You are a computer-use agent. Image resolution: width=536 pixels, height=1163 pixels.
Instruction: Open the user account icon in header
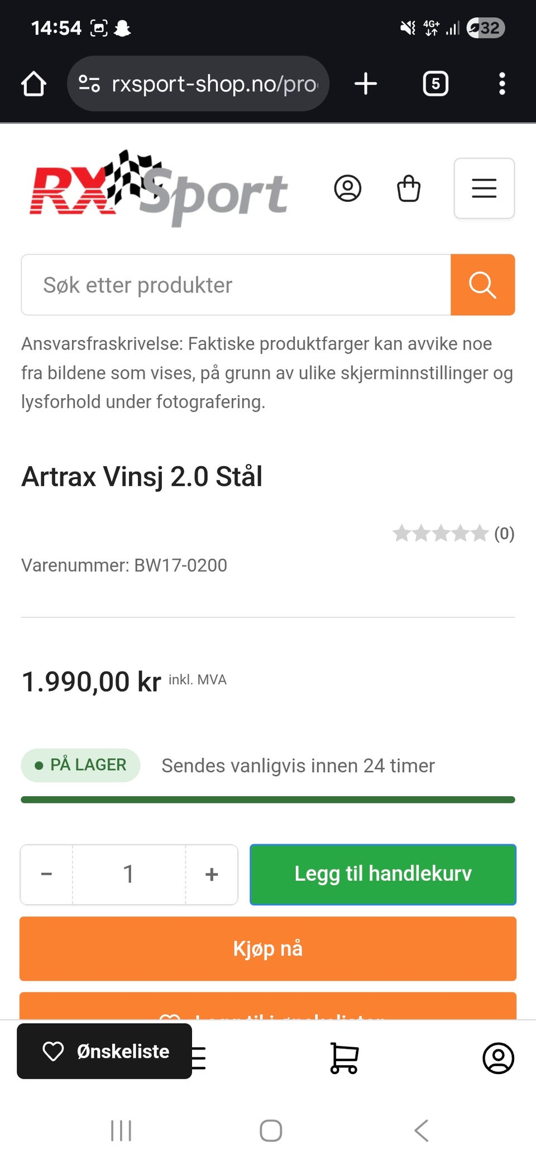click(x=347, y=188)
